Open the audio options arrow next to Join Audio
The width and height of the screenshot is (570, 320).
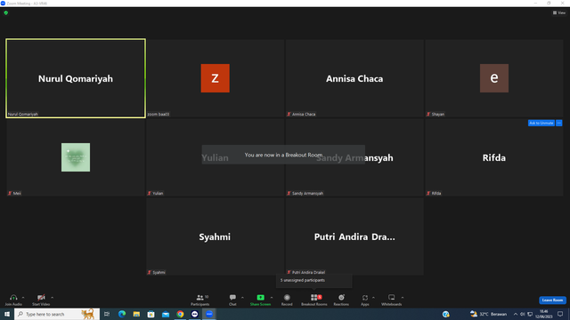23,298
